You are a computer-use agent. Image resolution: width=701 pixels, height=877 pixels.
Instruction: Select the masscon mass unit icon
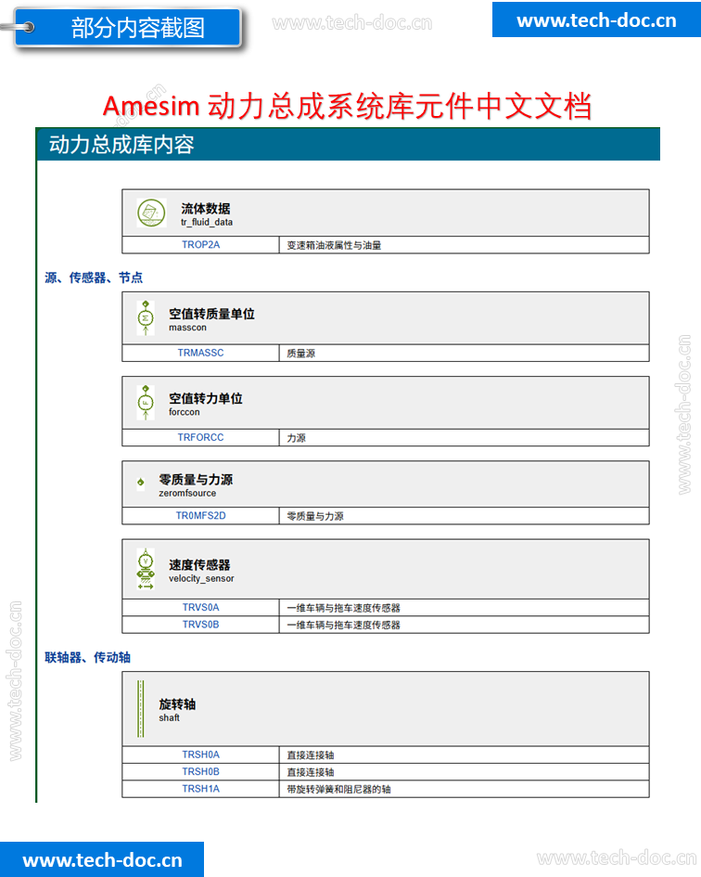coord(146,317)
